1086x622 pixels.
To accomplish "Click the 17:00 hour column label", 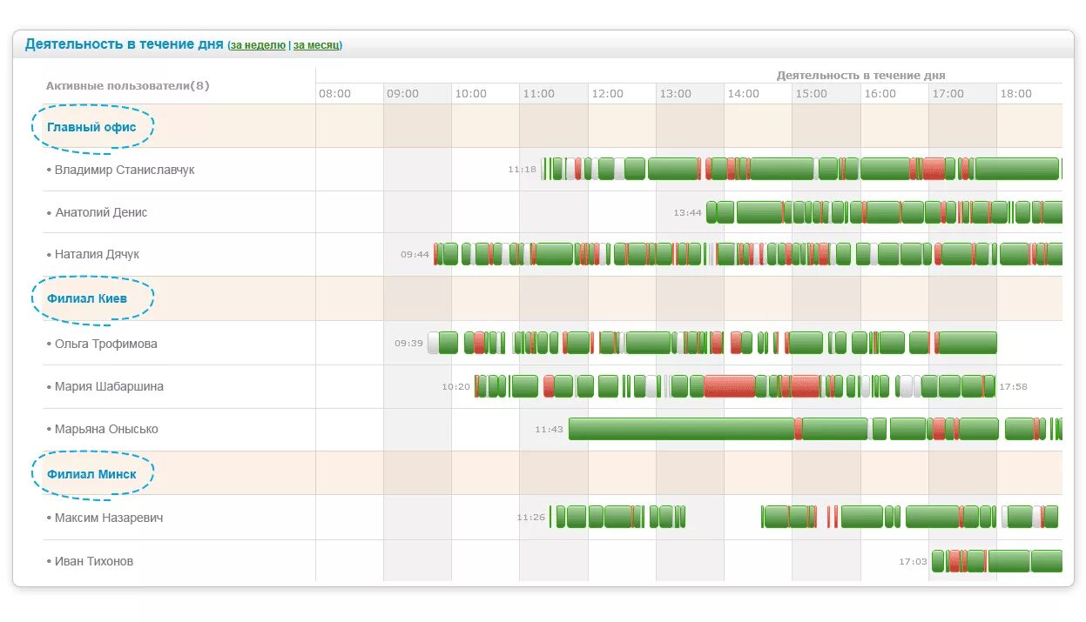I will click(x=948, y=94).
